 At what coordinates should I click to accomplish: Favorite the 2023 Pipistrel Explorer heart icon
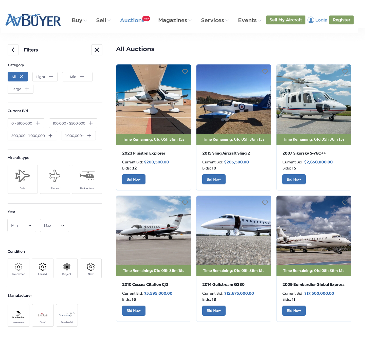(x=185, y=72)
